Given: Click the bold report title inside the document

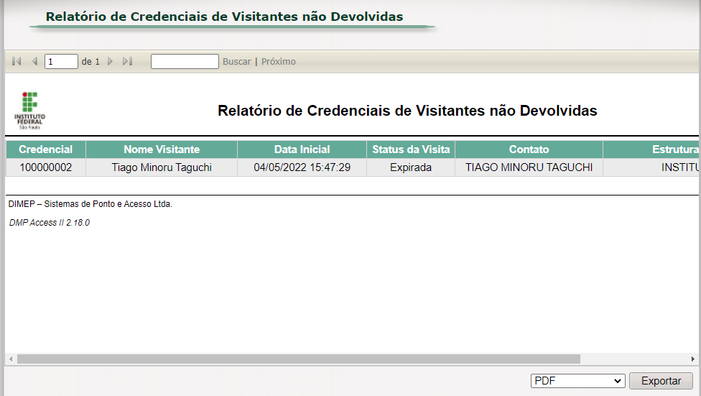Looking at the screenshot, I should tap(407, 111).
